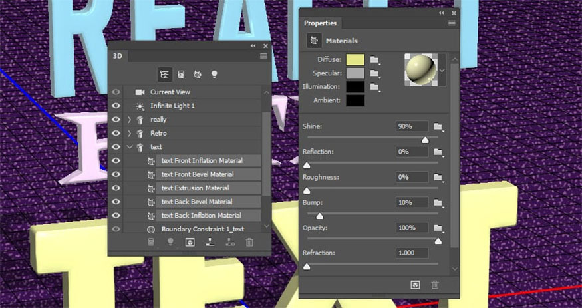
Task: Click the Diffuse color swatch
Action: (355, 59)
